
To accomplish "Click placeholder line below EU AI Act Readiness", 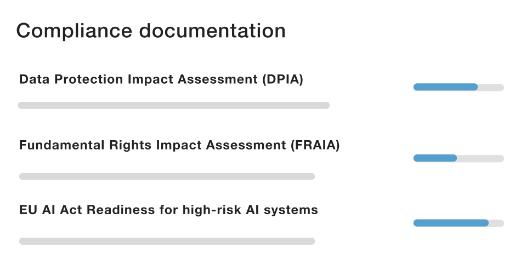I will [167, 241].
